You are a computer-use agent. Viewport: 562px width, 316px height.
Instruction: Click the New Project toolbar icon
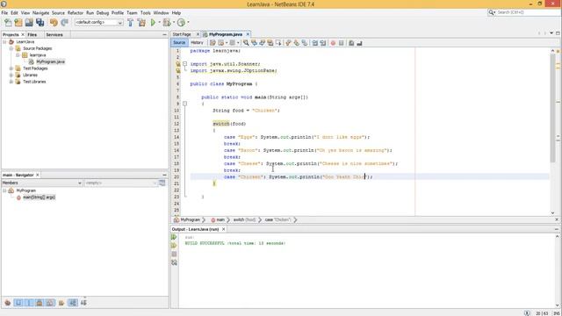pos(18,23)
